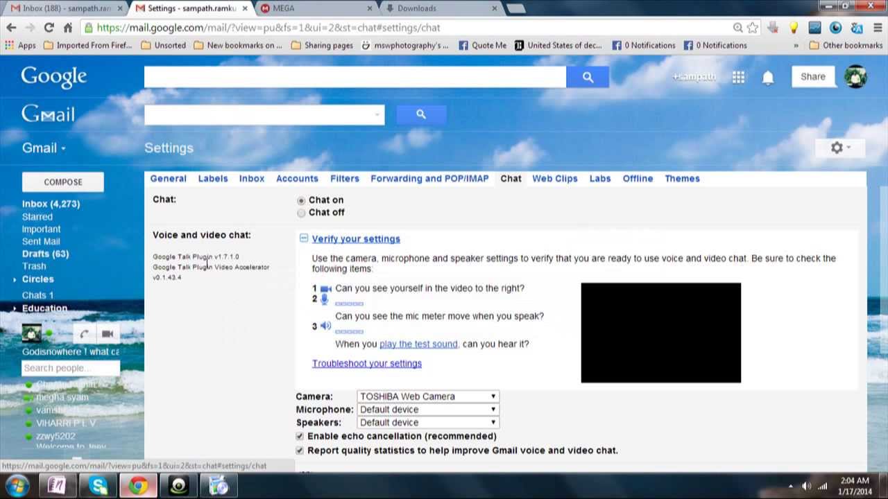Click the blue Google search magnifier button
Viewport: 888px width, 499px height.
pyautogui.click(x=588, y=77)
